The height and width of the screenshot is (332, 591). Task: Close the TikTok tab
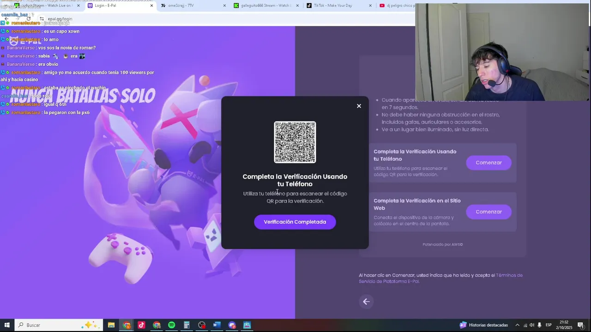(x=370, y=6)
